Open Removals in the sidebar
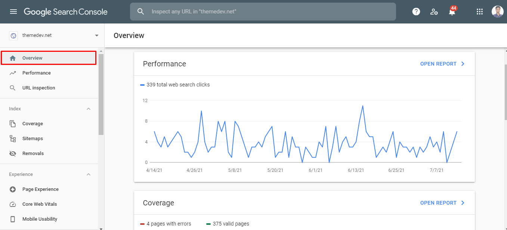 pyautogui.click(x=49, y=154)
